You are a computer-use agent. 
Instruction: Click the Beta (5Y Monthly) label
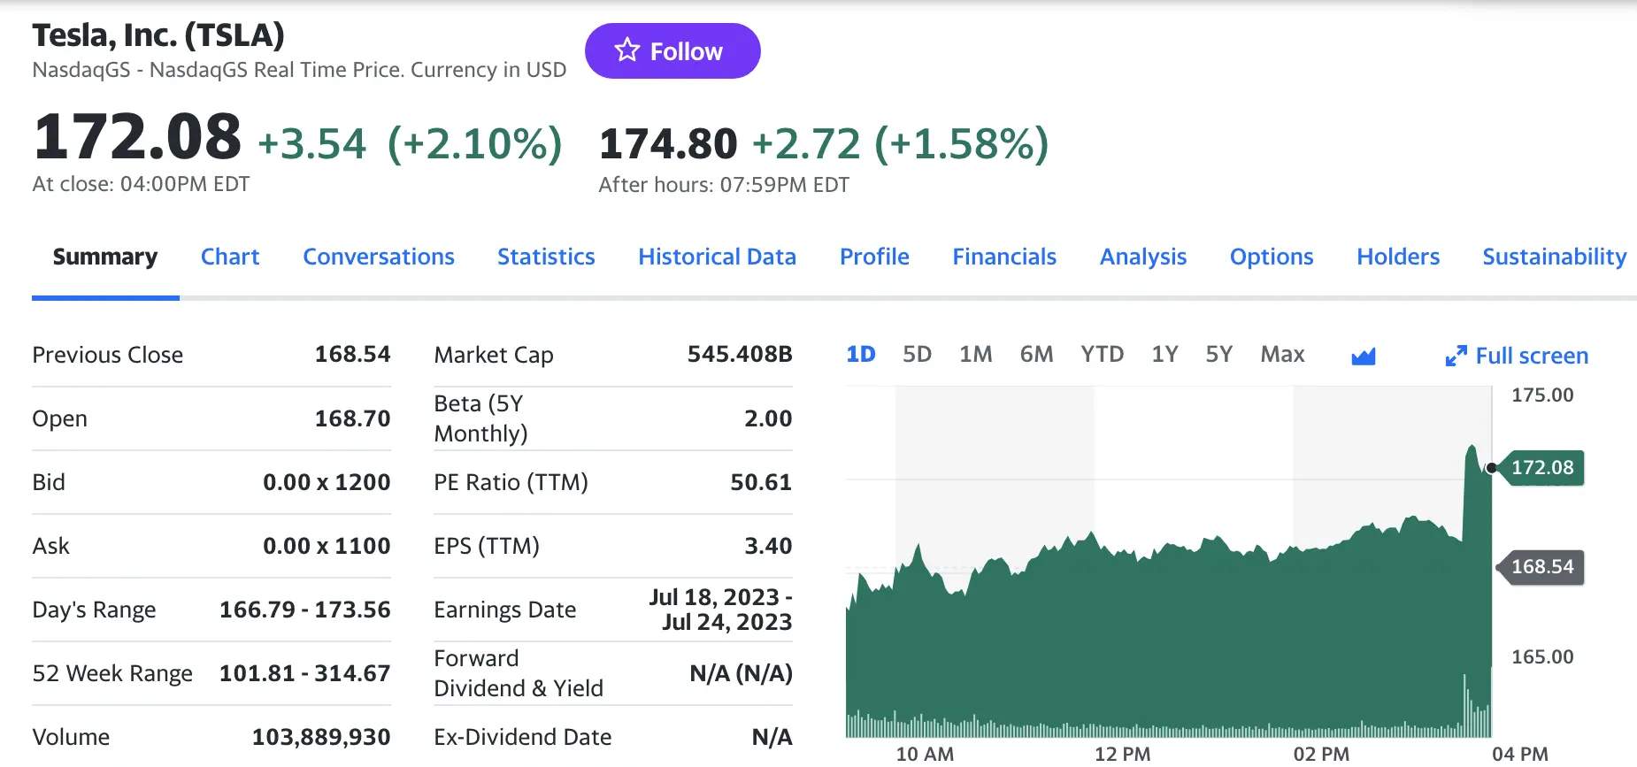click(481, 418)
